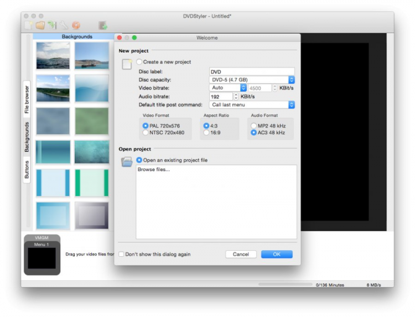Click the Open project folder toolbar icon

click(x=40, y=25)
